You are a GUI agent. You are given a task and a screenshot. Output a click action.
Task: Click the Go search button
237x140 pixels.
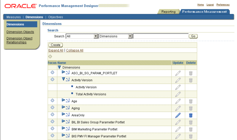[193, 36]
